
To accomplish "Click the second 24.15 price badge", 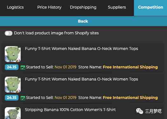I will (x=11, y=98).
